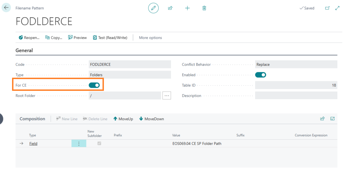Click the New Subfolder checkbox

pyautogui.click(x=99, y=143)
